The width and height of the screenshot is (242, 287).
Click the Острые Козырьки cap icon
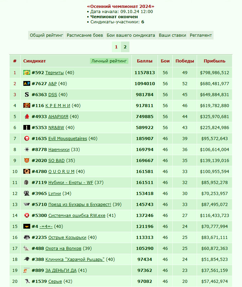point(27,238)
